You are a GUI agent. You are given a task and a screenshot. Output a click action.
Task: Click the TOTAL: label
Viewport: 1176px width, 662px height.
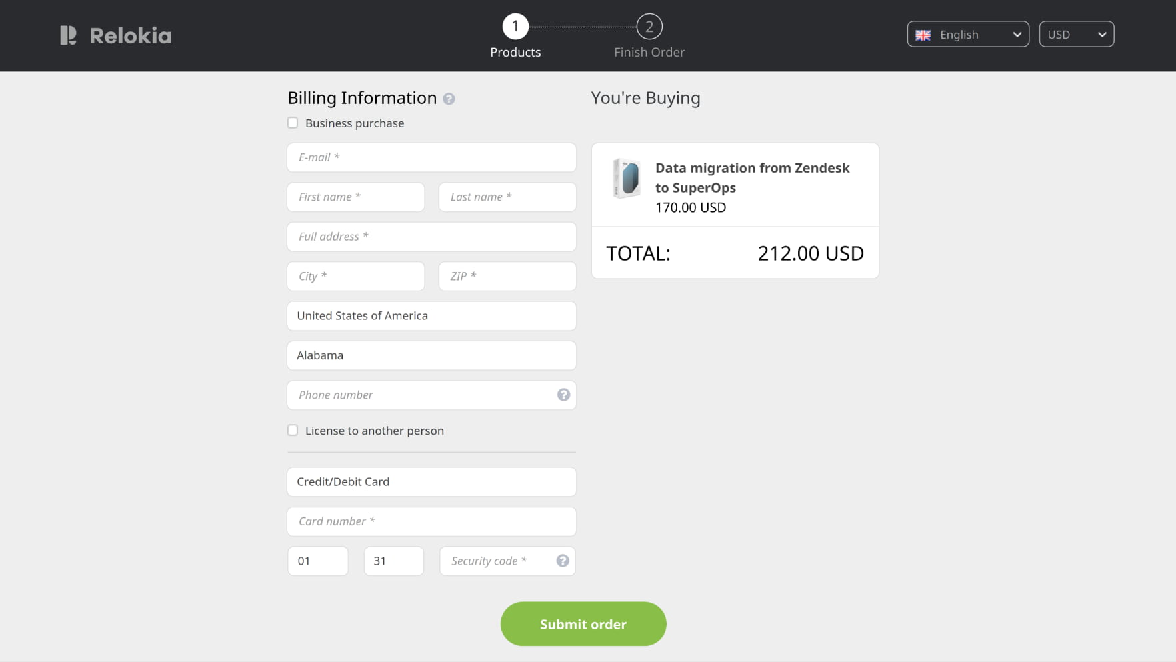638,253
